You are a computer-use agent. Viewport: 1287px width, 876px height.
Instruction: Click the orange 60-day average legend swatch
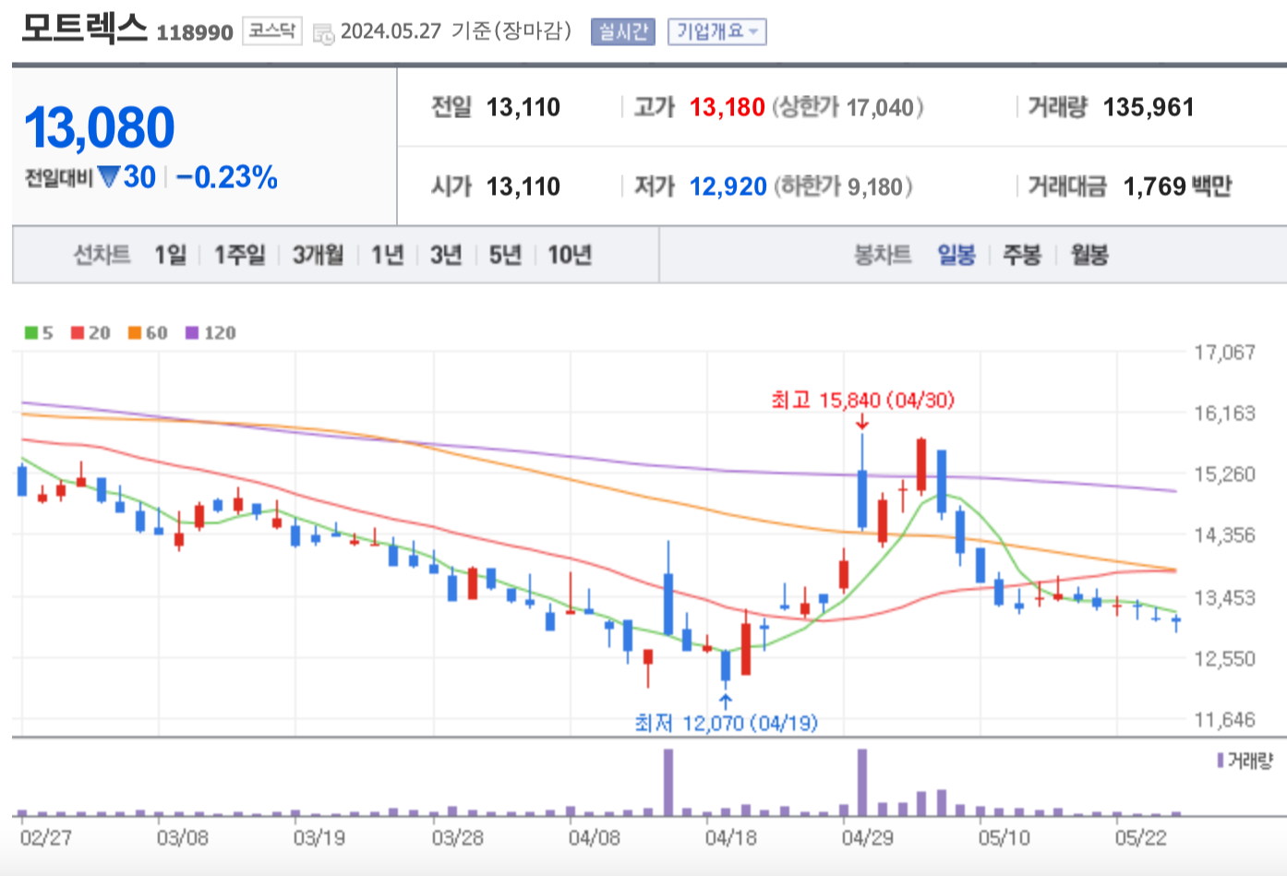tap(135, 333)
